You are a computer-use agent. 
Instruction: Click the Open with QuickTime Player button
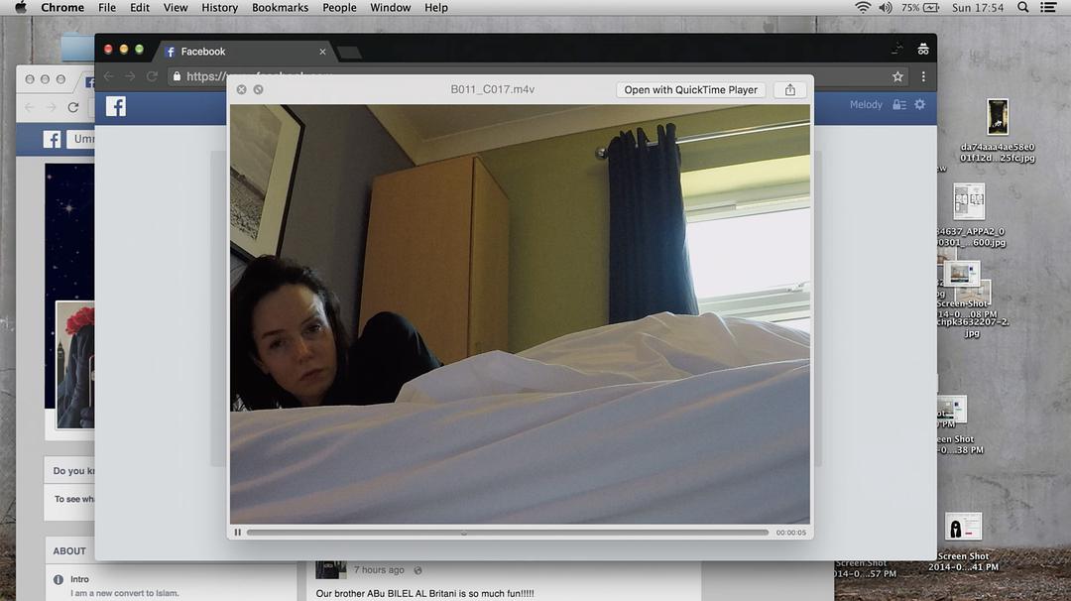[x=689, y=89]
